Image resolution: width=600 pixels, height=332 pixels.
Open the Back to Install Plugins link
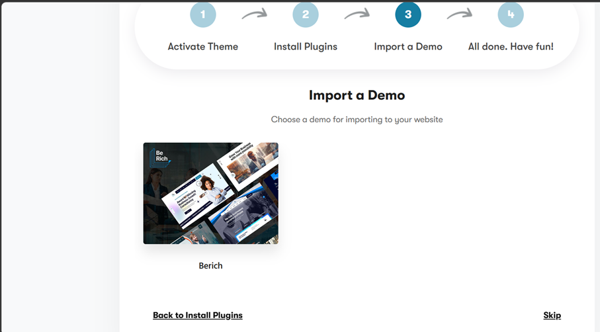pyautogui.click(x=197, y=315)
